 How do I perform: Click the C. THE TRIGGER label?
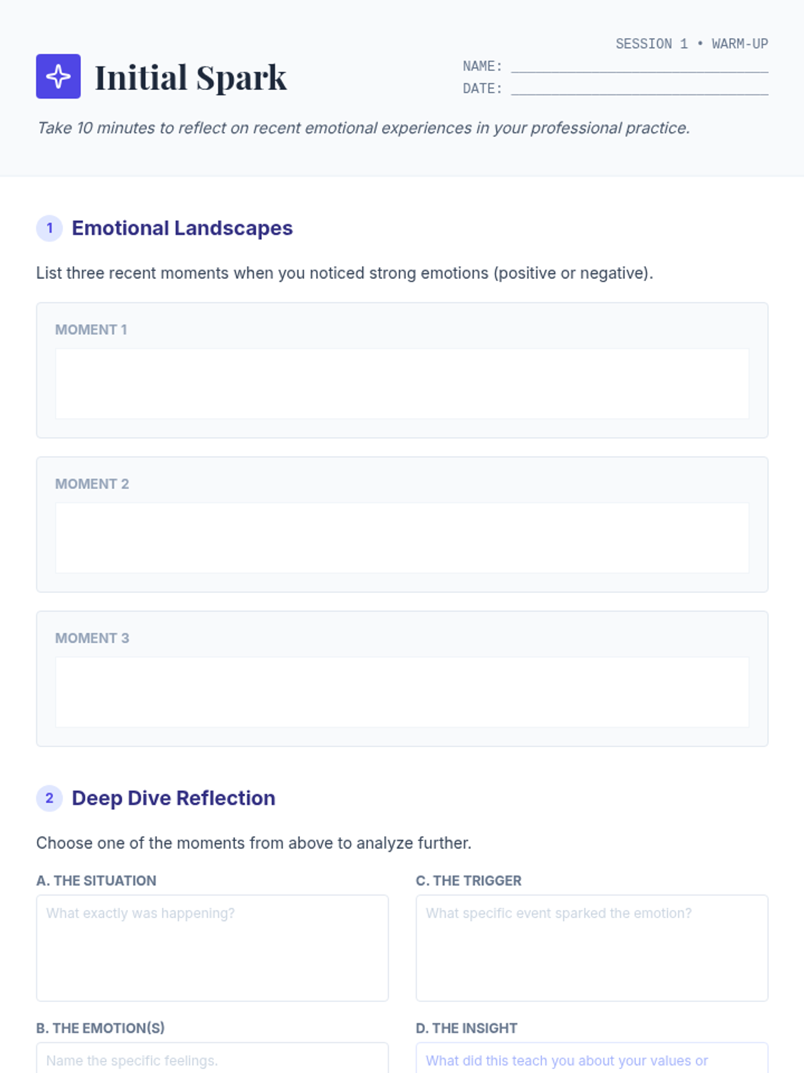[468, 881]
